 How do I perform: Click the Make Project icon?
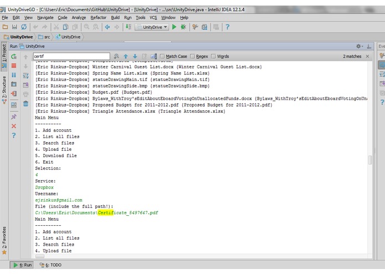pos(129,27)
